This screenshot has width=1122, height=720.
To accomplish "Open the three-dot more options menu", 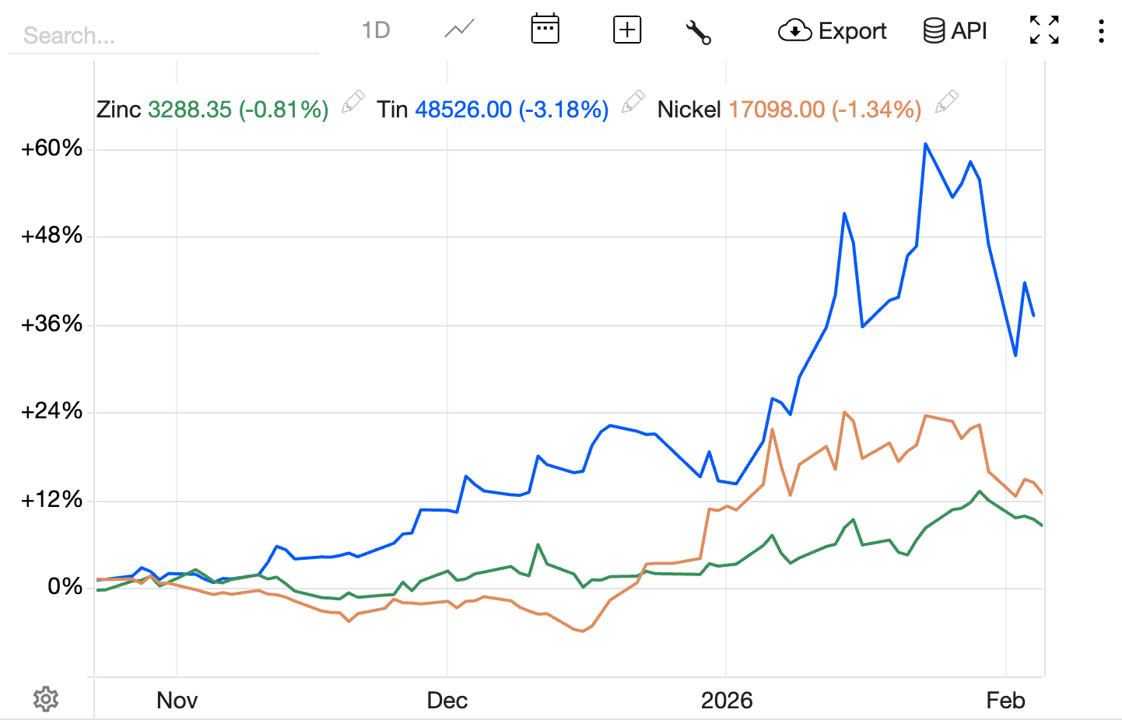I will (x=1101, y=30).
